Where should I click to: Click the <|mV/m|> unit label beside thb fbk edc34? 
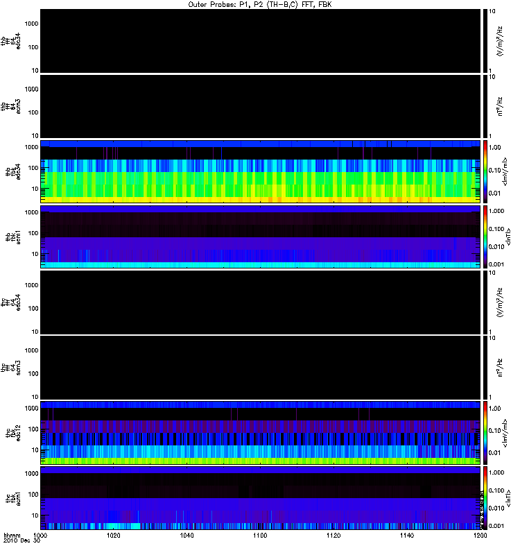pyautogui.click(x=505, y=171)
